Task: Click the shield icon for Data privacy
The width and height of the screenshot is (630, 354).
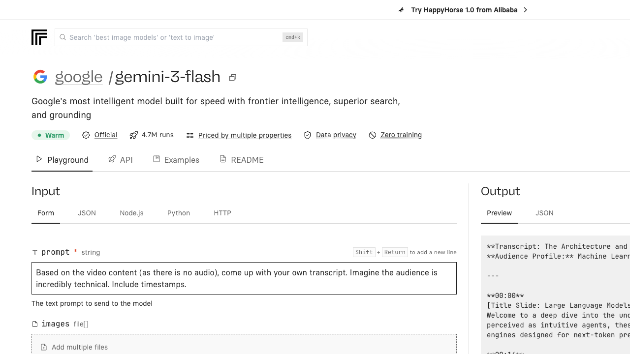Action: pos(308,135)
